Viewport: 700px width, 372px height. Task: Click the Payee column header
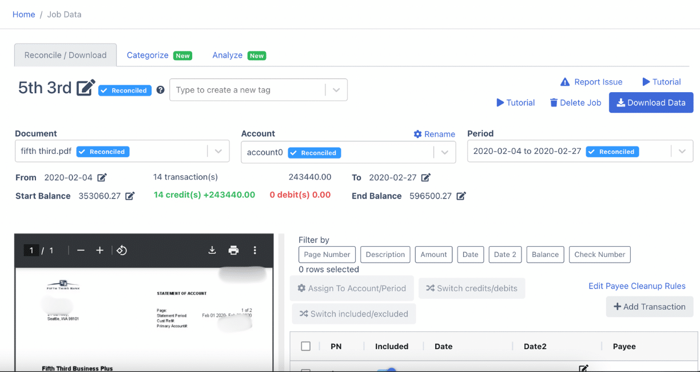pos(625,346)
